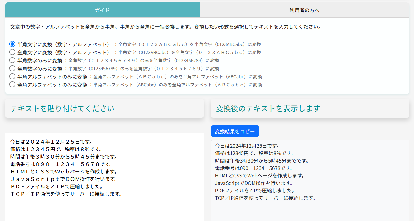Select the 半角数字のみに変換 option
Image resolution: width=414 pixels, height=221 pixels.
(x=12, y=60)
